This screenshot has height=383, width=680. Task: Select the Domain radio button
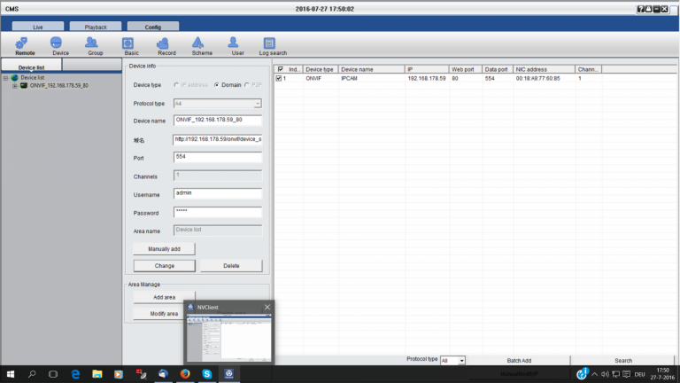216,84
